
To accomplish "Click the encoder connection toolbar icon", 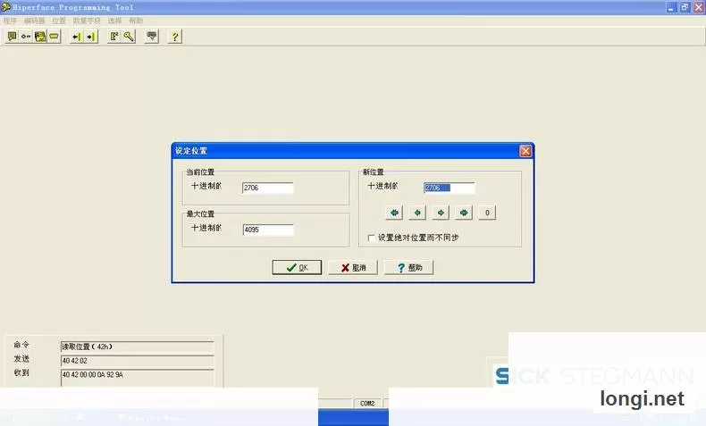I will point(26,37).
